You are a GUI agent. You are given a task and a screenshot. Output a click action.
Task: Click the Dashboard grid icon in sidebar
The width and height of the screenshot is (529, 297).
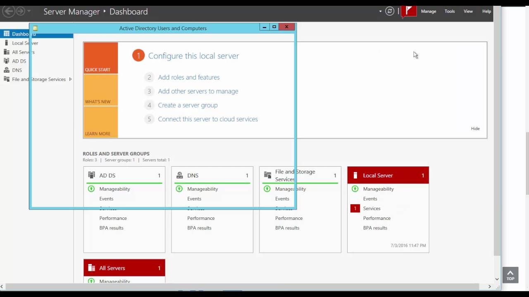pyautogui.click(x=6, y=34)
